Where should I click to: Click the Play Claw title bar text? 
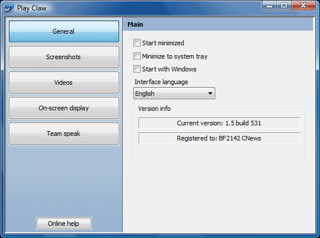(x=31, y=8)
